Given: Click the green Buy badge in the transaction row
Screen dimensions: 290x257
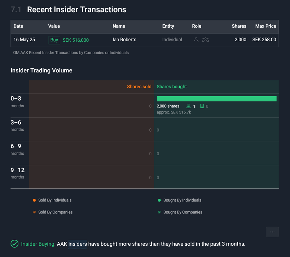Looking at the screenshot, I should pos(54,40).
